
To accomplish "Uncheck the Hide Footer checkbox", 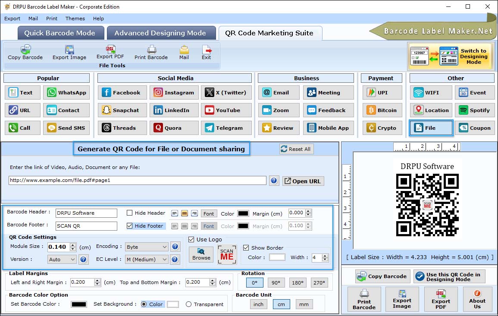I will [x=130, y=226].
